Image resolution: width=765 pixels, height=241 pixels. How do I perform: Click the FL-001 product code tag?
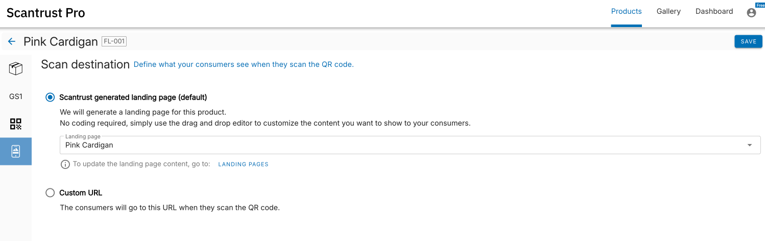tap(114, 41)
